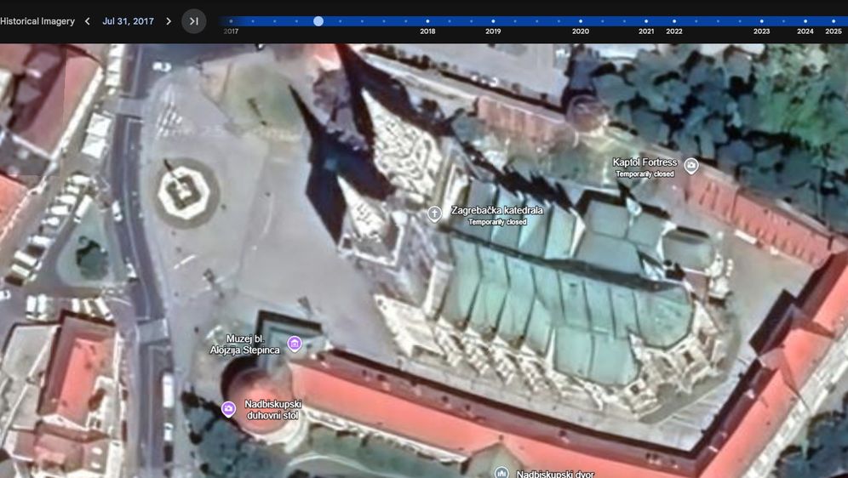This screenshot has width=848, height=478.
Task: Select the 2021 timeline point
Action: tap(645, 21)
